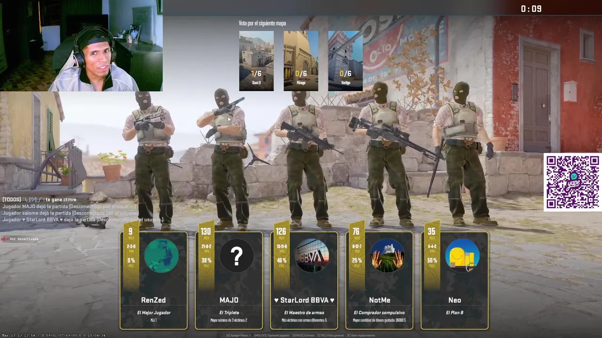Click 'Jugador salome dejó la partida' message
The image size is (602, 338).
(x=71, y=213)
